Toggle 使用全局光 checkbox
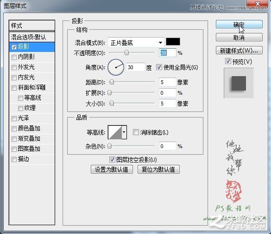Image resolution: width=271 pixels, height=234 pixels. click(x=159, y=67)
